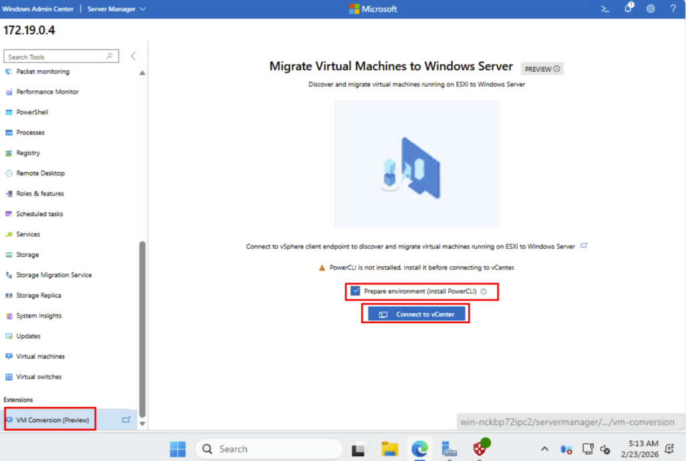Screen dimensions: 686x461
Task: Click info icon next to PREVIEW badge
Action: (x=557, y=69)
